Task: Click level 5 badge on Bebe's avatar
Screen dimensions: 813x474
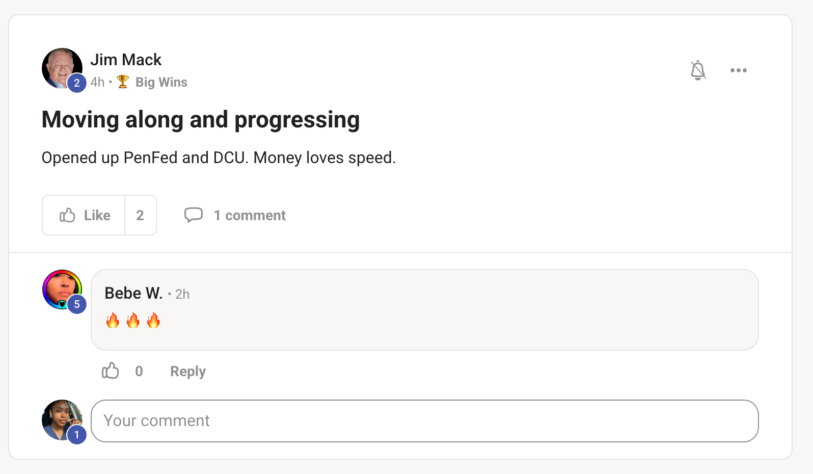Action: coord(77,304)
